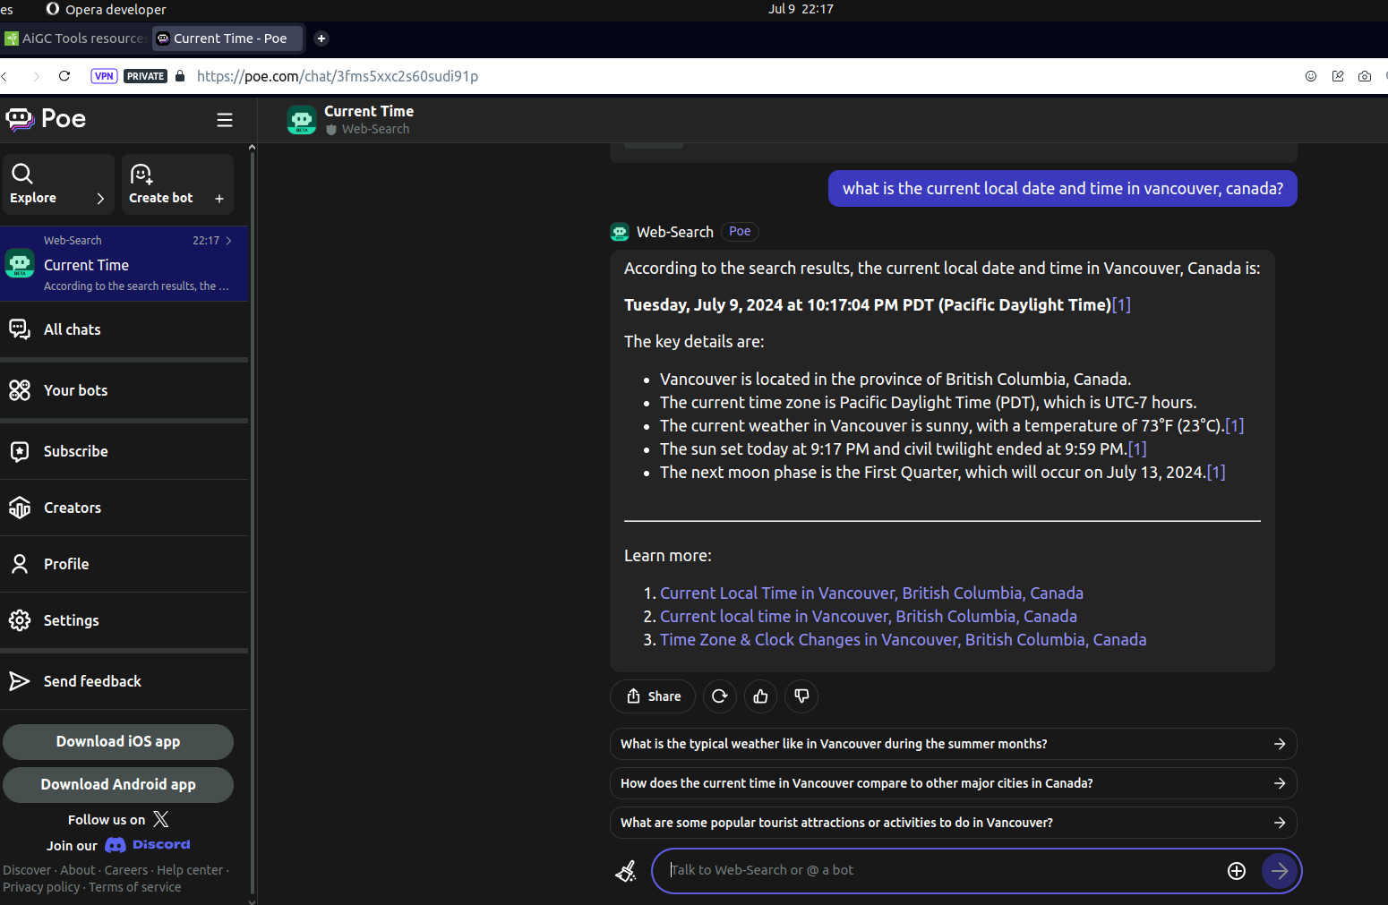Click the Current Time chat title

click(369, 111)
